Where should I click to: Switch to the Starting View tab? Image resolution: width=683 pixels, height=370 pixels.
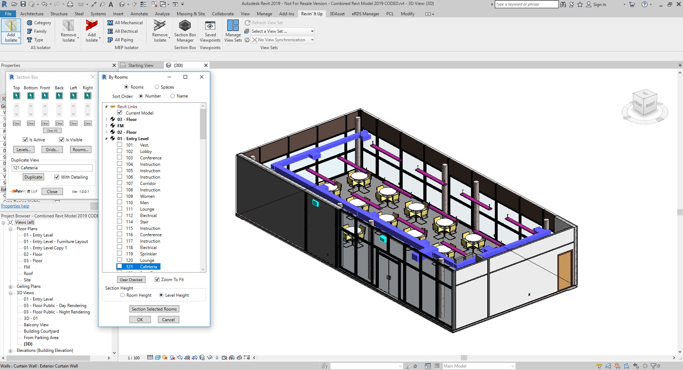point(141,65)
